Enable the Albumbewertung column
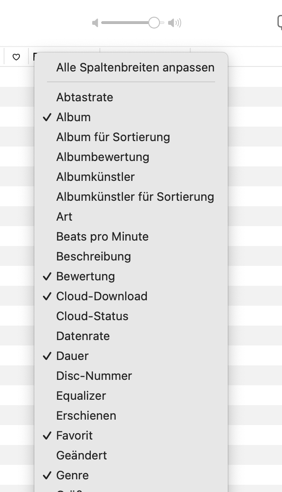 click(x=103, y=157)
